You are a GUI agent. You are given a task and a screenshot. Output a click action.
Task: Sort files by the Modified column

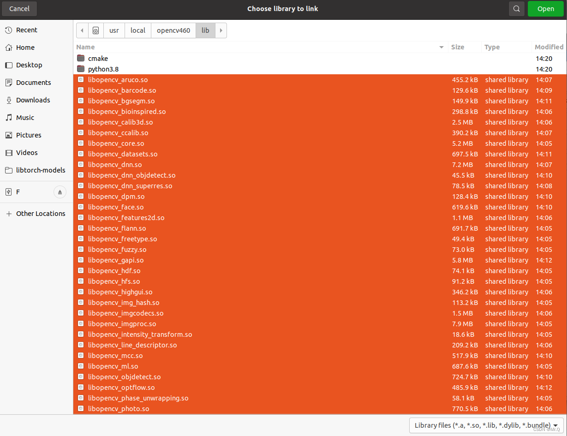(549, 47)
